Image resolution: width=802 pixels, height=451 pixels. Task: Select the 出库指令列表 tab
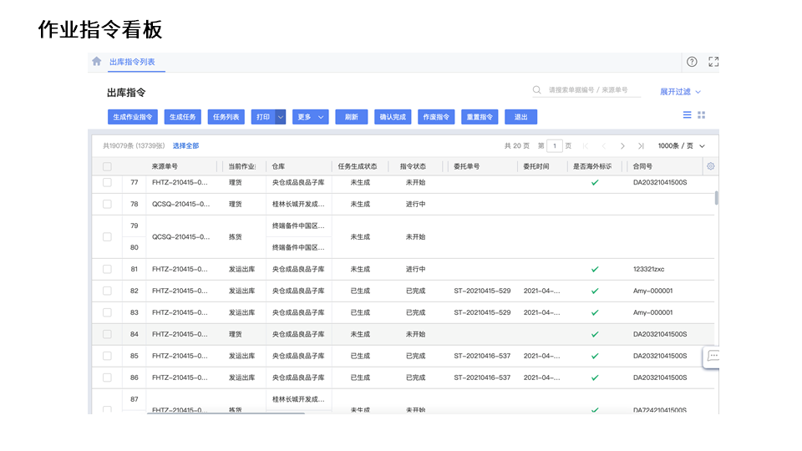tap(132, 62)
